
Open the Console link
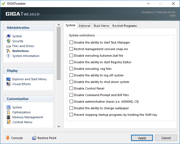tap(17, 138)
